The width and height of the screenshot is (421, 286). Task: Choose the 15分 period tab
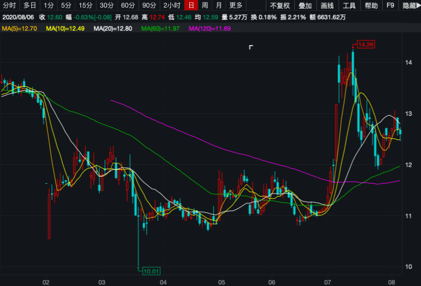pos(85,5)
